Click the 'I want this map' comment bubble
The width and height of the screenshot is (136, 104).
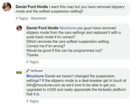tap(72, 9)
